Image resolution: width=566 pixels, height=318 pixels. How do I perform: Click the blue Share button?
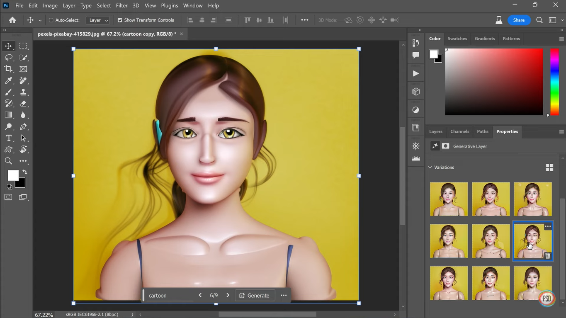[x=519, y=19]
